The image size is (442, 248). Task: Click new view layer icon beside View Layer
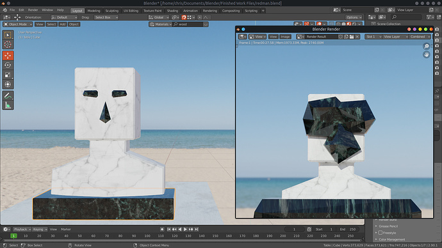[431, 10]
